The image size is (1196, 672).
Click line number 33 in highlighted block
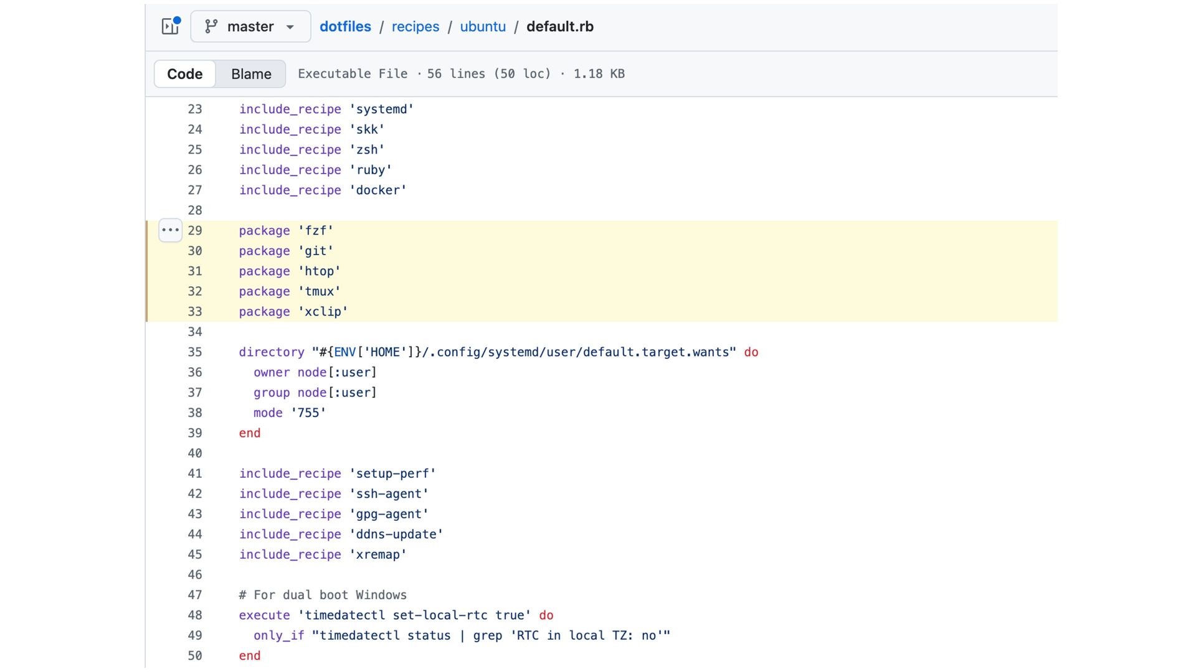[x=195, y=312]
